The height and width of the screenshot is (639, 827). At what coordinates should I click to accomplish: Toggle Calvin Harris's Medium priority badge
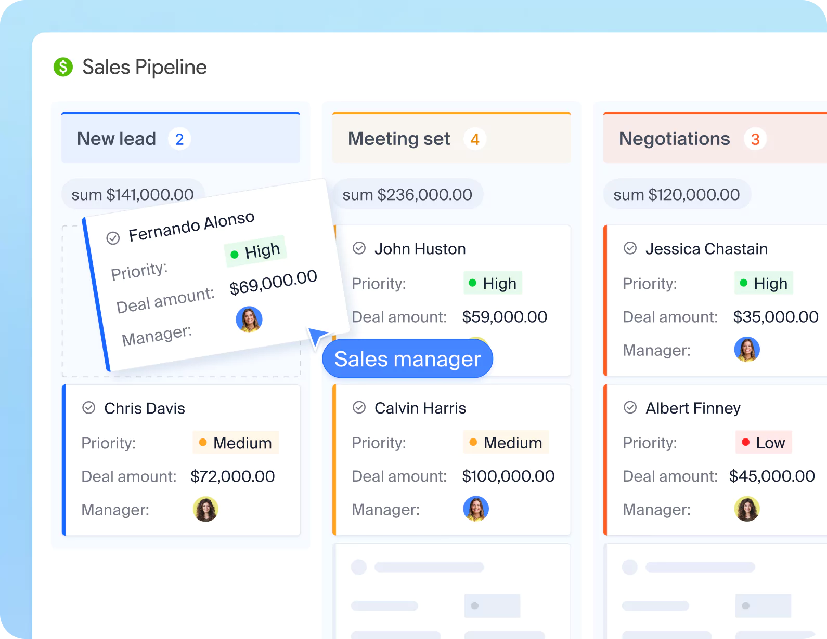pyautogui.click(x=506, y=443)
